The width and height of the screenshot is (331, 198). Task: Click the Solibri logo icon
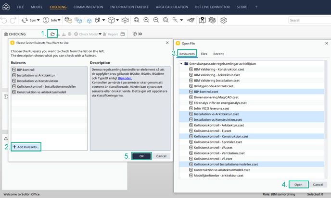tap(6, 7)
